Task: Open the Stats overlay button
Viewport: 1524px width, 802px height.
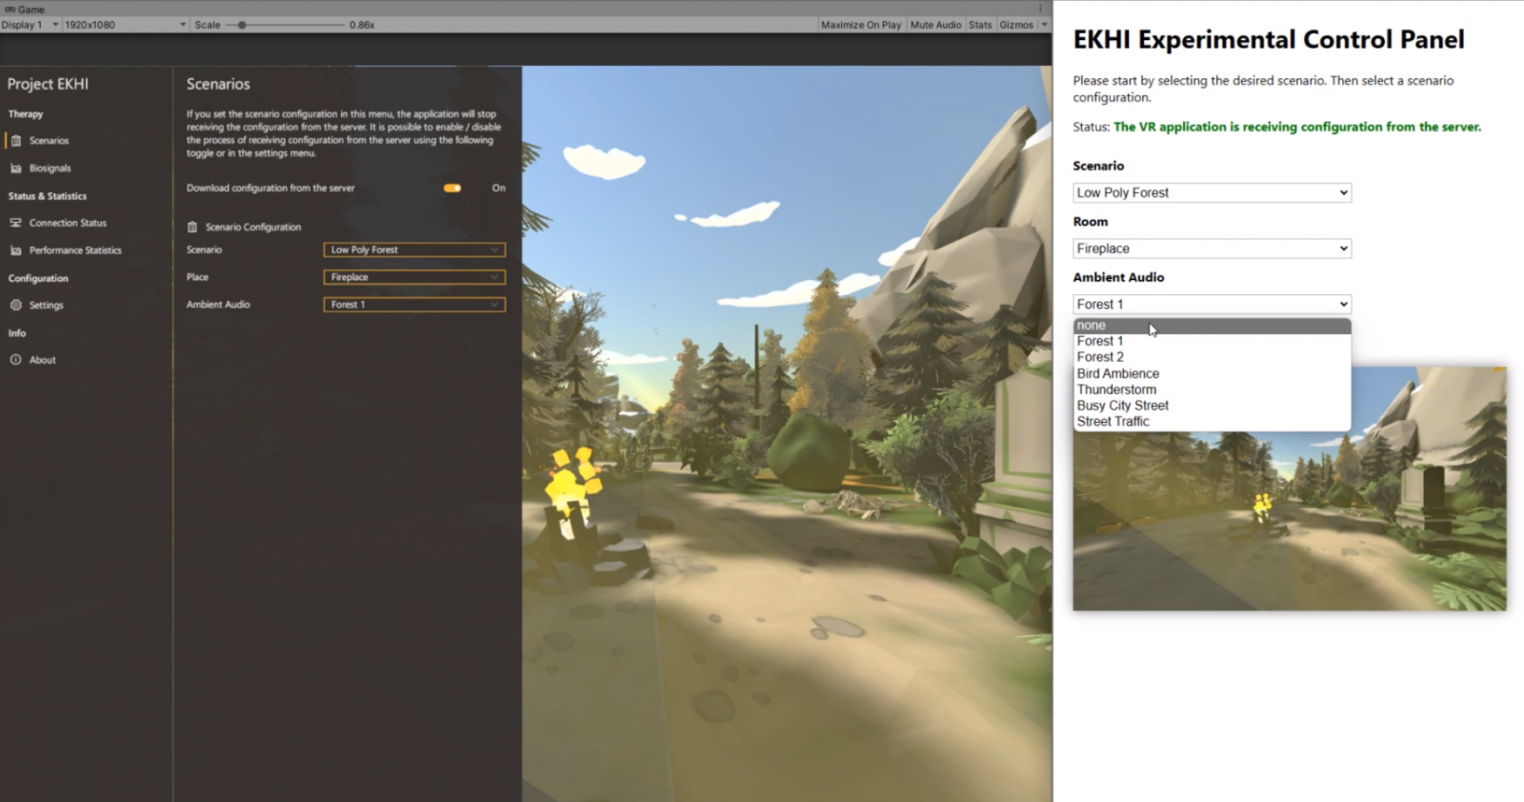Action: pyautogui.click(x=980, y=25)
